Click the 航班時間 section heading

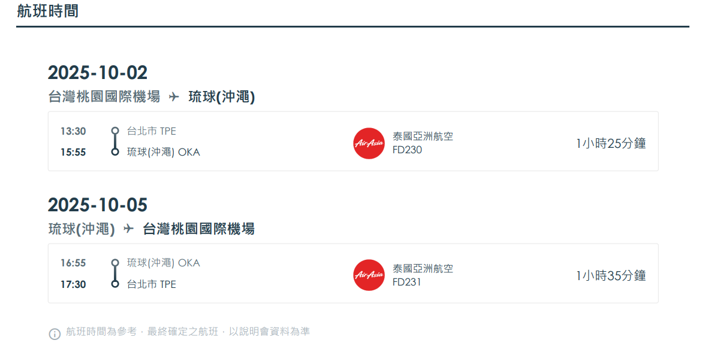tap(47, 11)
